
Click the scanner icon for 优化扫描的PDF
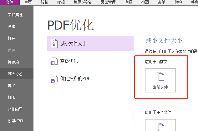[x=54, y=78]
